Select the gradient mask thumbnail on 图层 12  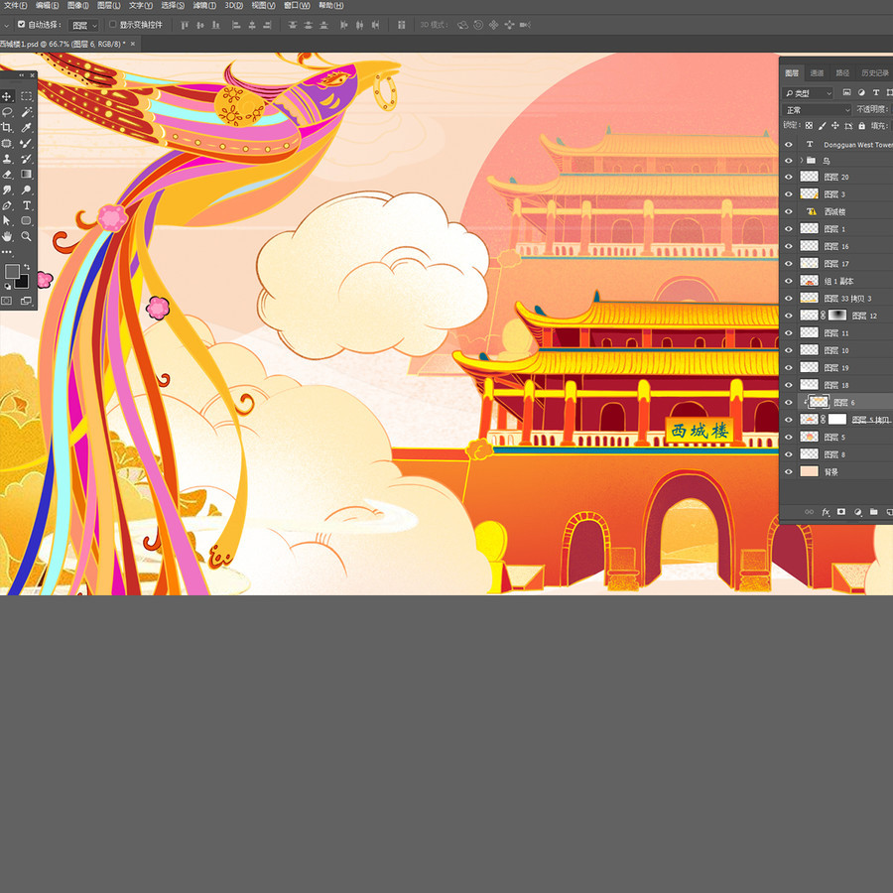837,315
